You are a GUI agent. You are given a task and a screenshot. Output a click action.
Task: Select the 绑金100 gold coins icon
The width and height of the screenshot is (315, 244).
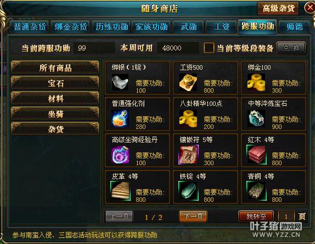[256, 82]
